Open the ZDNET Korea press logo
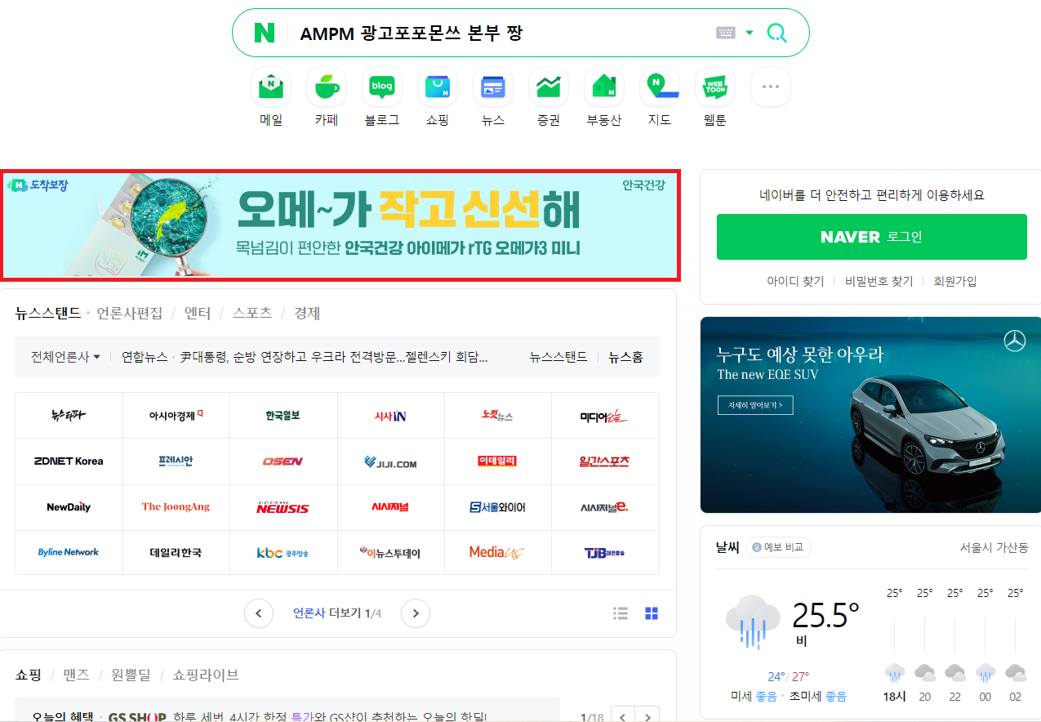Viewport: 1041px width, 722px height. (x=69, y=461)
